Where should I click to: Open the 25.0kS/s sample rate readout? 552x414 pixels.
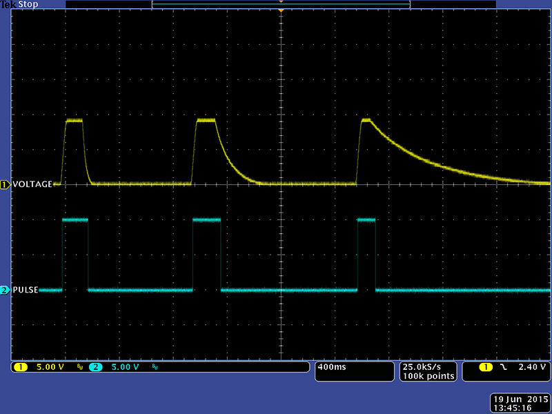[427, 367]
